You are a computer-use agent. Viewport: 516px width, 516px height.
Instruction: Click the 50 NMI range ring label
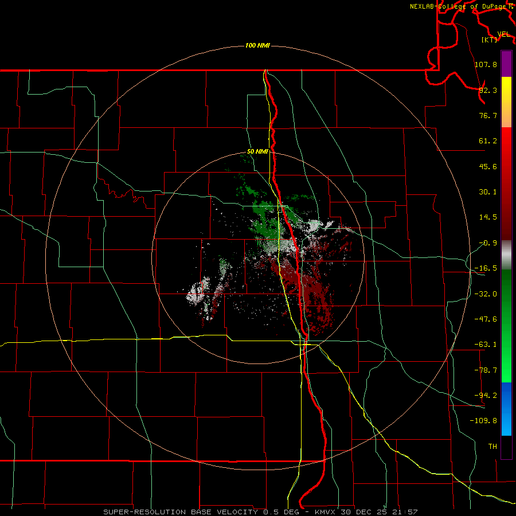coord(257,151)
